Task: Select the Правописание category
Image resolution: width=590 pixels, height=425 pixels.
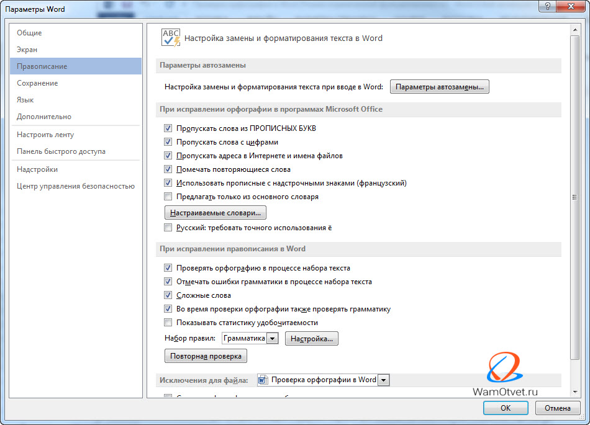Action: 76,66
